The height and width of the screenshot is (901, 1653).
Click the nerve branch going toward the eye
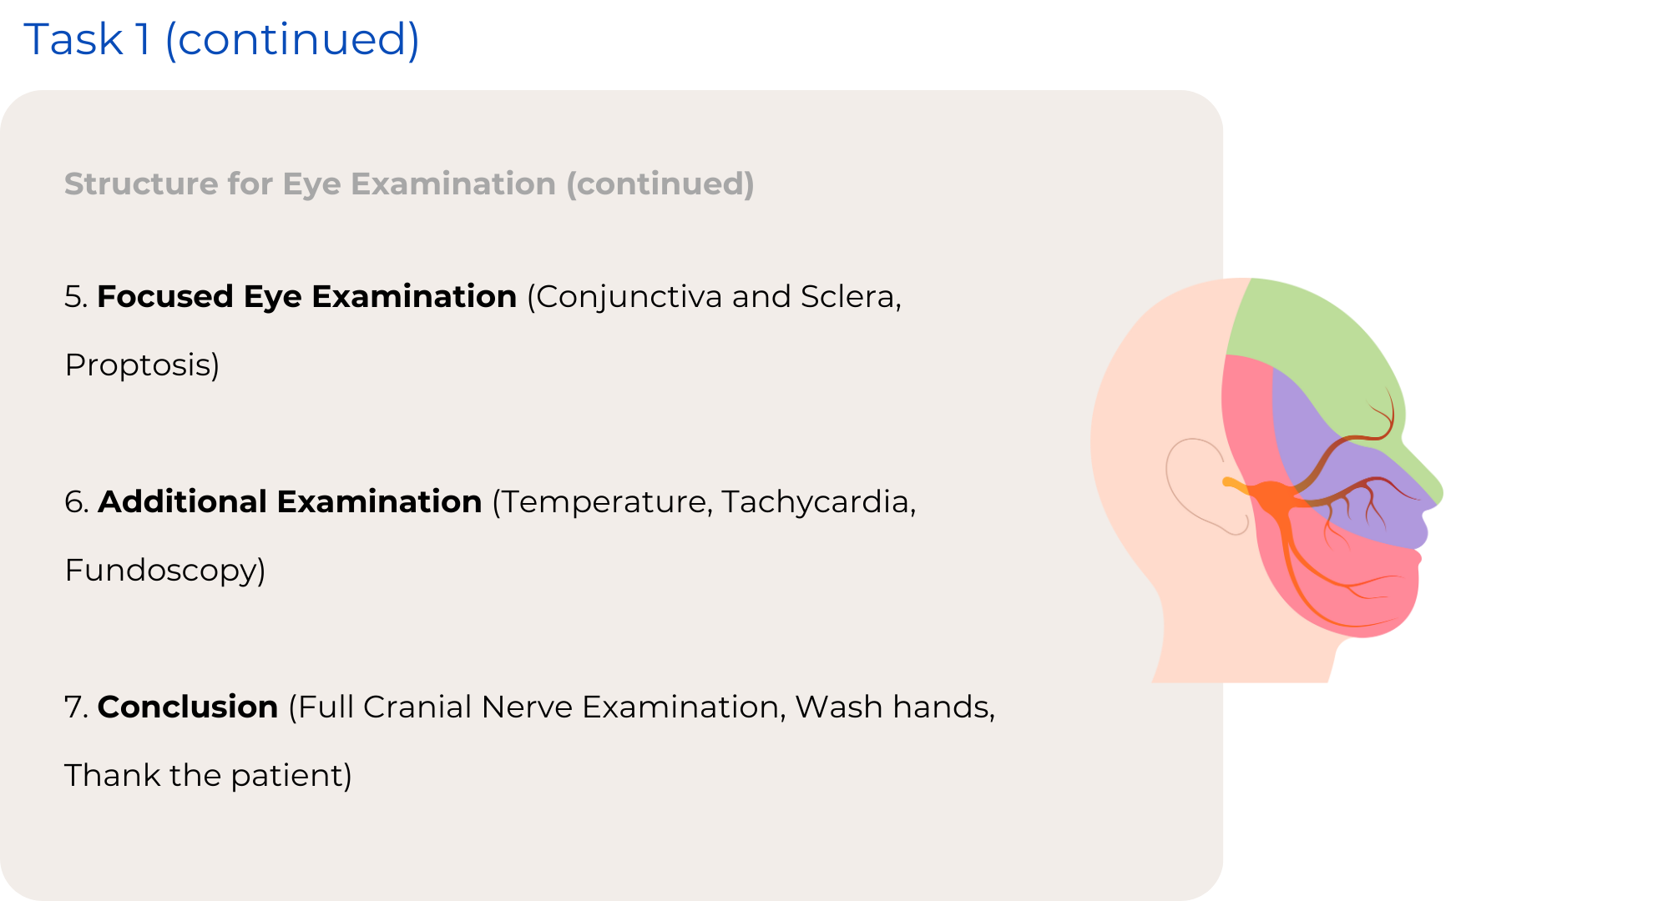1344,444
